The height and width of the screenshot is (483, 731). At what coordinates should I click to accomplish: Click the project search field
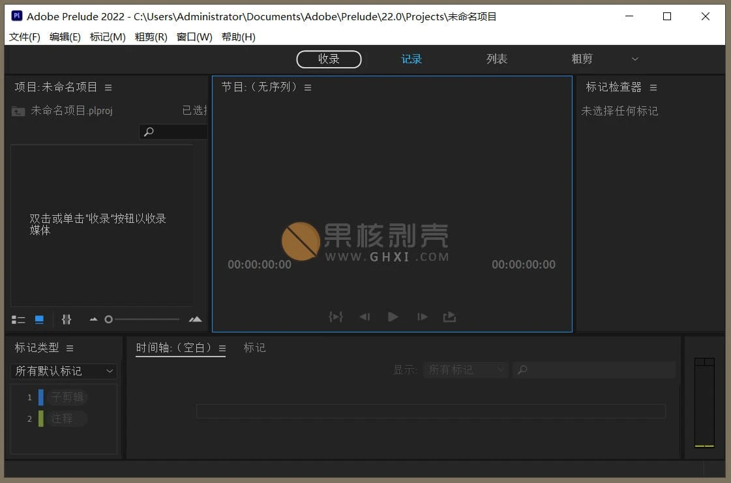173,132
